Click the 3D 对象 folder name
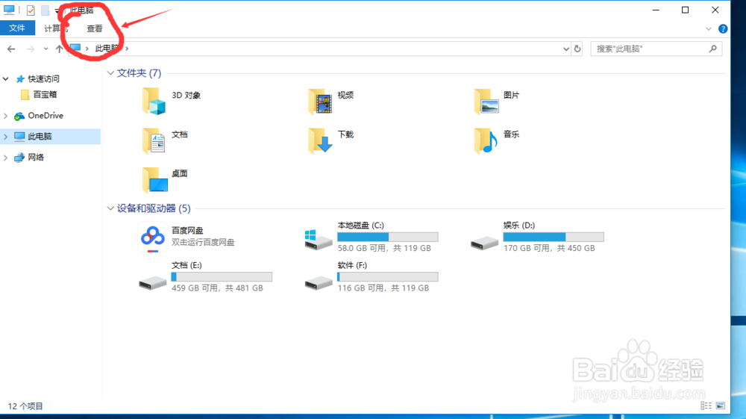This screenshot has width=746, height=419. (x=186, y=96)
